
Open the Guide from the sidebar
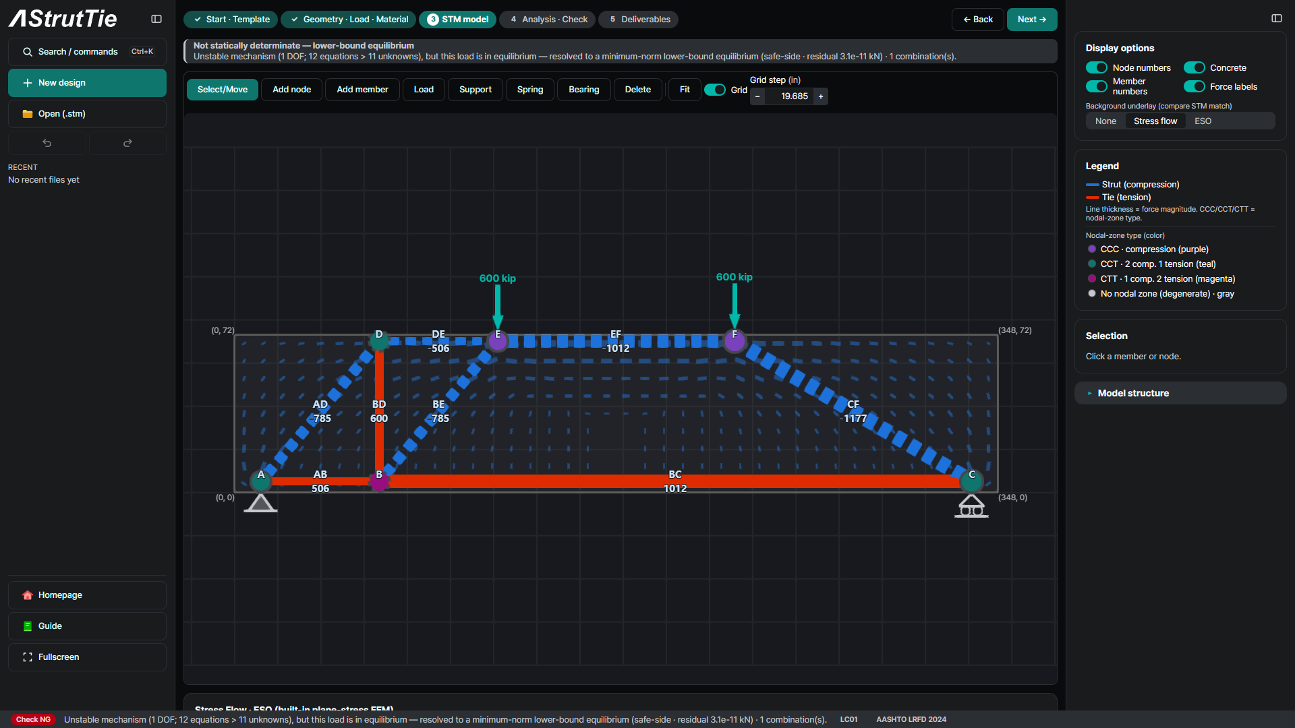[87, 626]
